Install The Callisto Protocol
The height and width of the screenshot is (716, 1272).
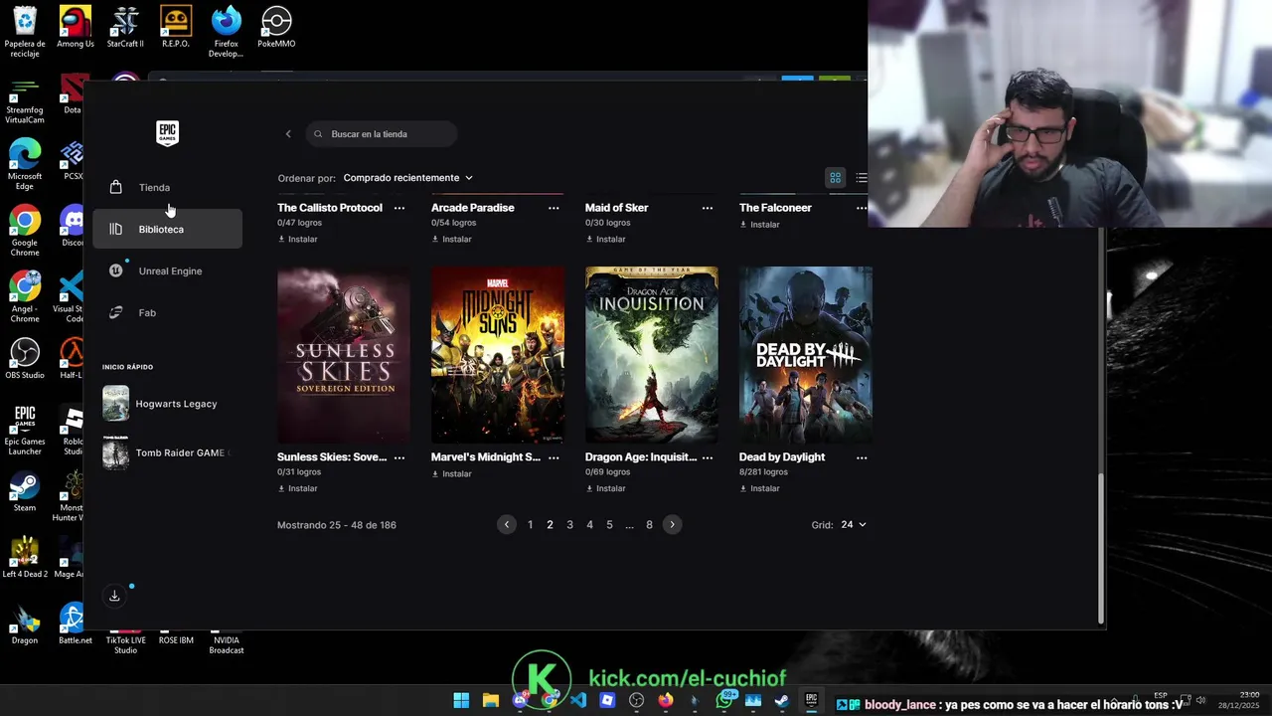tap(298, 239)
